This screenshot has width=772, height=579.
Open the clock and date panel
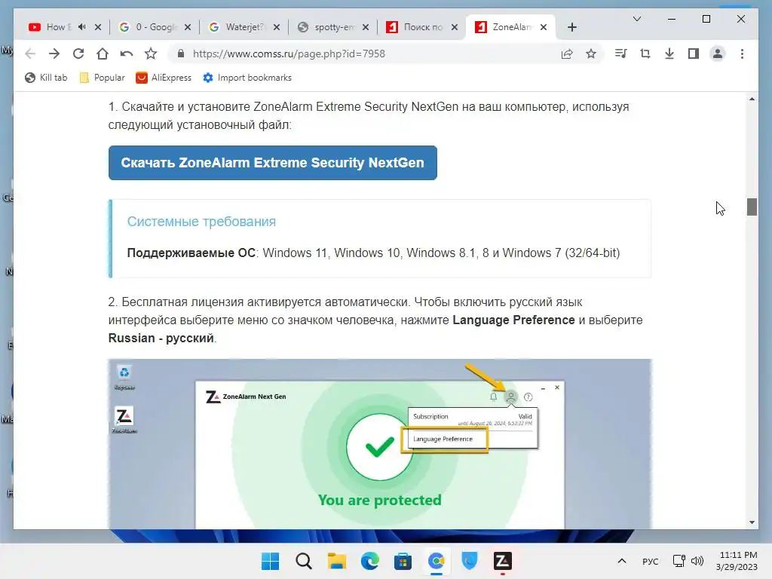coord(737,561)
